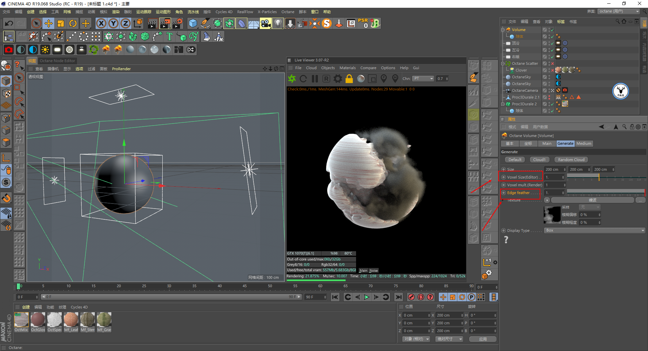Open the Materials menu in Live Viewer

tap(347, 68)
